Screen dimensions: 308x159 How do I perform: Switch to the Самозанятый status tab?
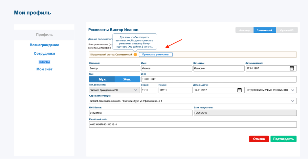(264, 30)
